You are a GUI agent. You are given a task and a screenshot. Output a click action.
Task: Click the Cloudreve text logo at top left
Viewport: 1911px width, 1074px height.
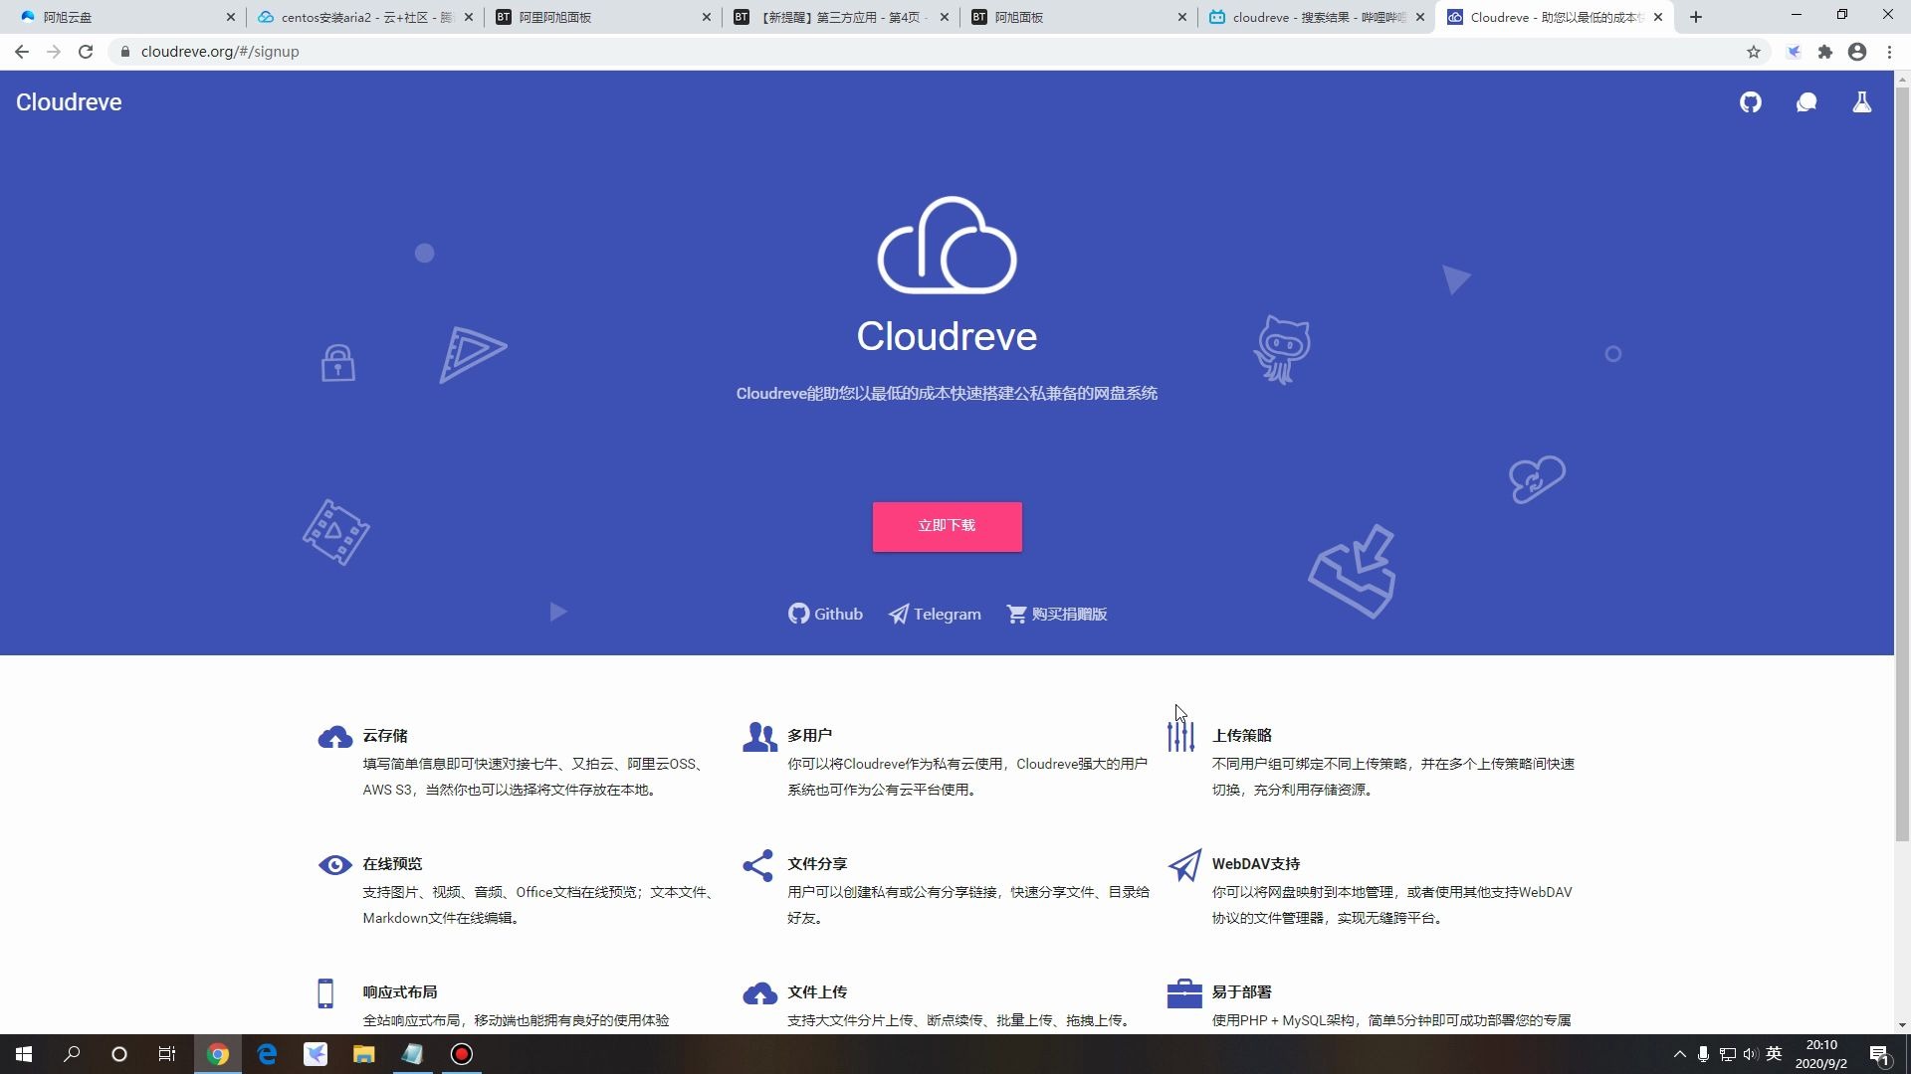[68, 102]
